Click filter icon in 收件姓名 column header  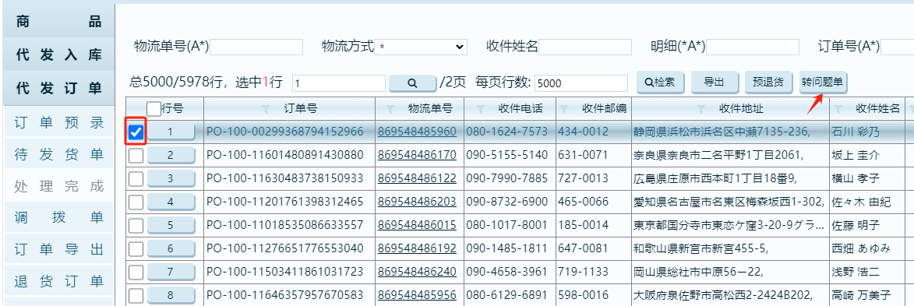838,108
